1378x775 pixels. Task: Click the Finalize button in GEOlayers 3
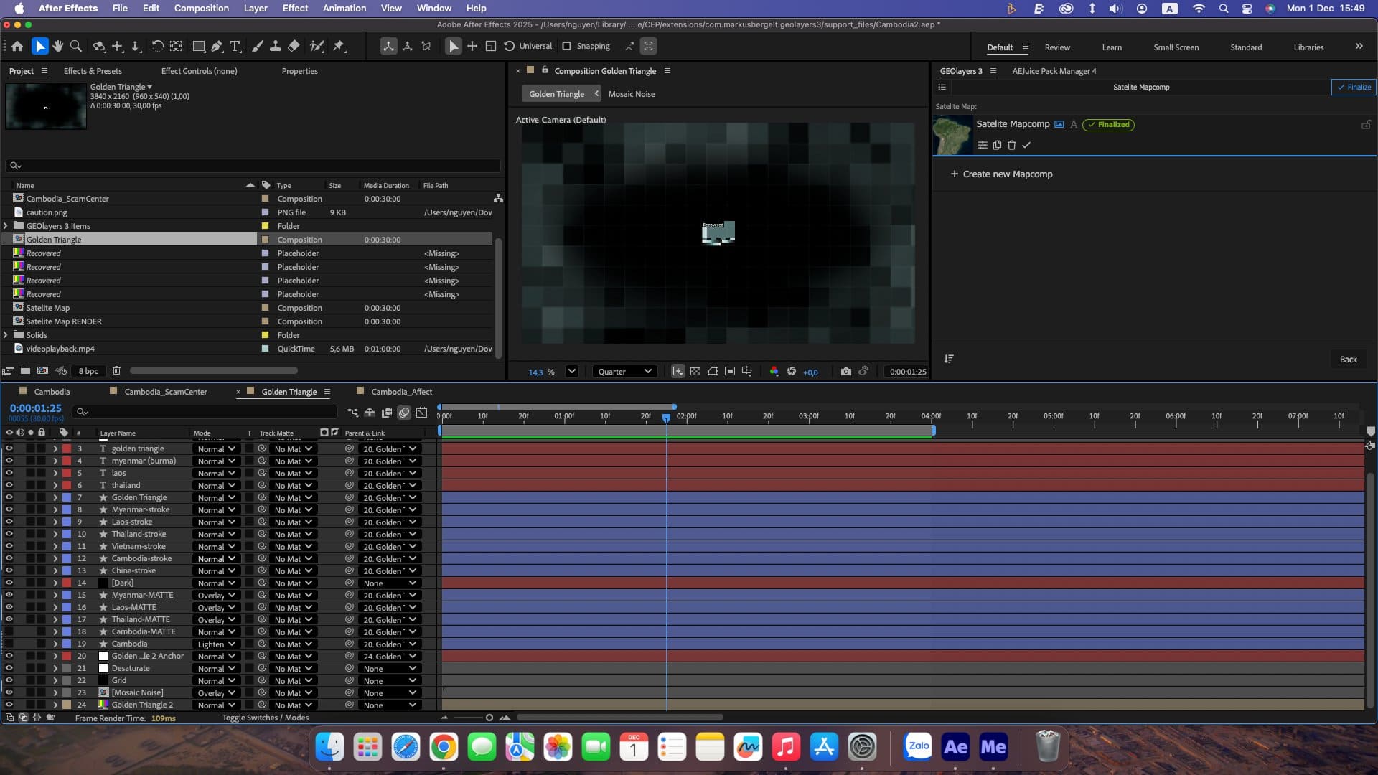pyautogui.click(x=1353, y=87)
